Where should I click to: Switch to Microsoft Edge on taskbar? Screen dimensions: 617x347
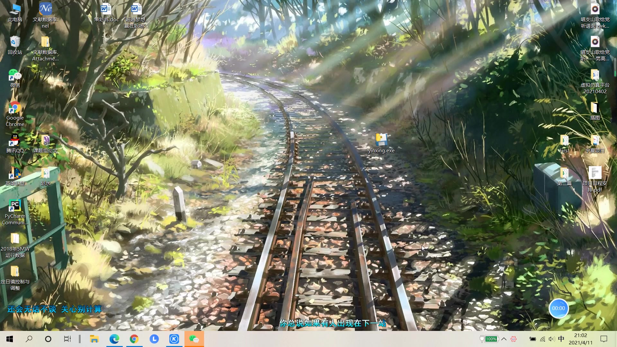tap(114, 339)
